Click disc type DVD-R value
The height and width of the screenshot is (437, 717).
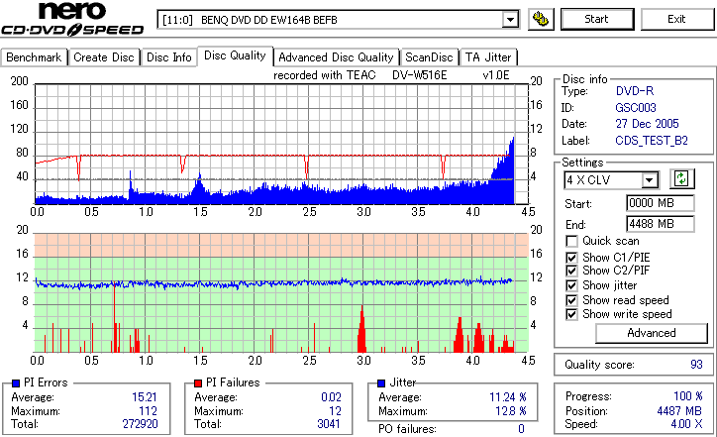635,91
